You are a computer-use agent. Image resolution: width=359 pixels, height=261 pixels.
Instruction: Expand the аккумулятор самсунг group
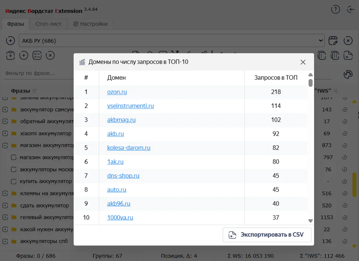tap(5, 110)
